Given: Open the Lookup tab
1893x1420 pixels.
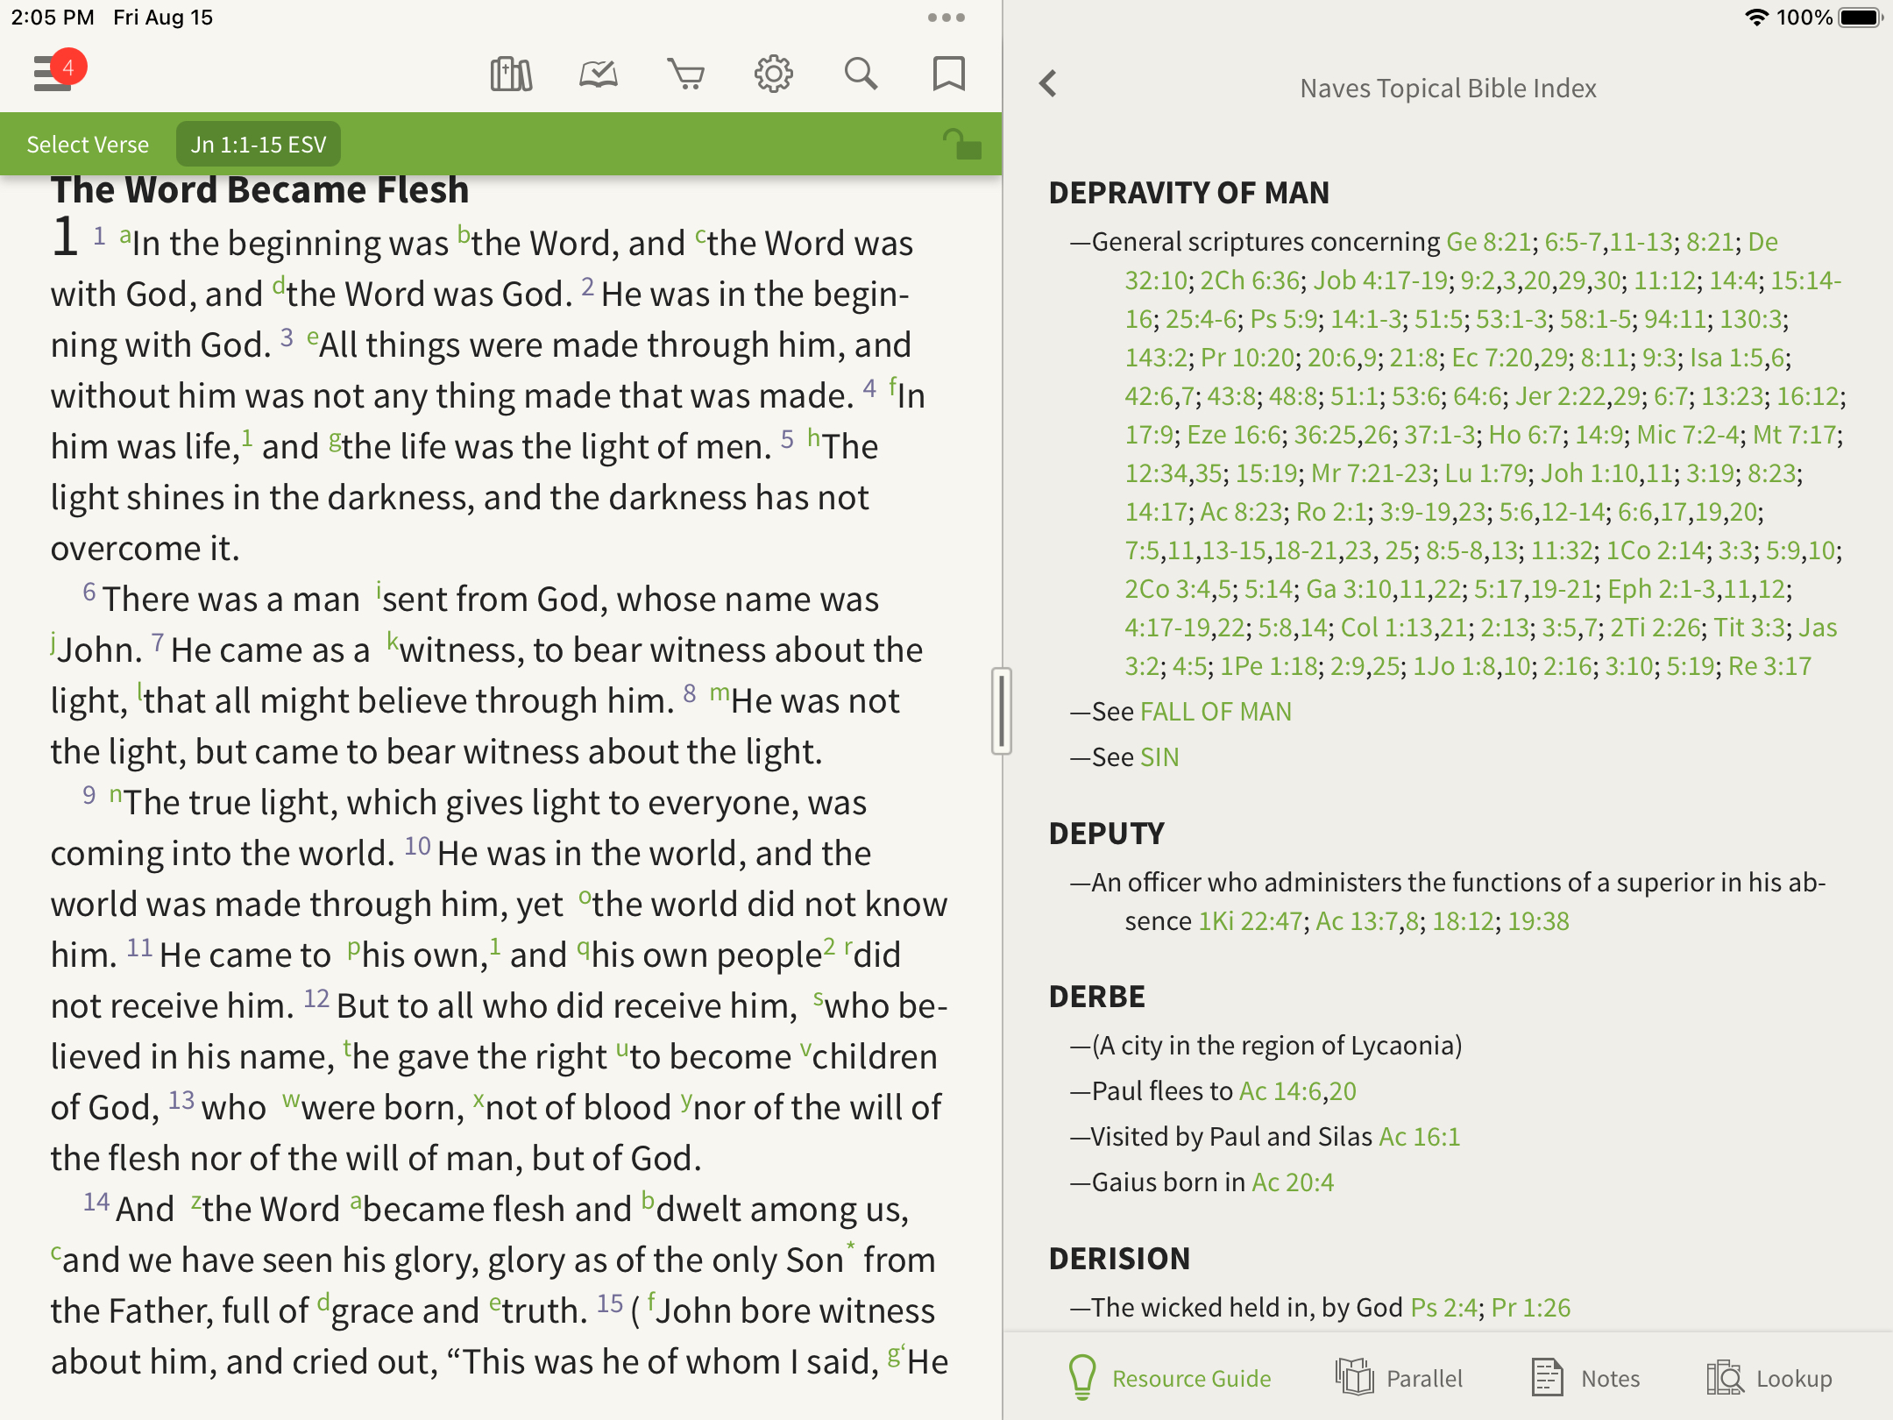Looking at the screenshot, I should pyautogui.click(x=1769, y=1378).
